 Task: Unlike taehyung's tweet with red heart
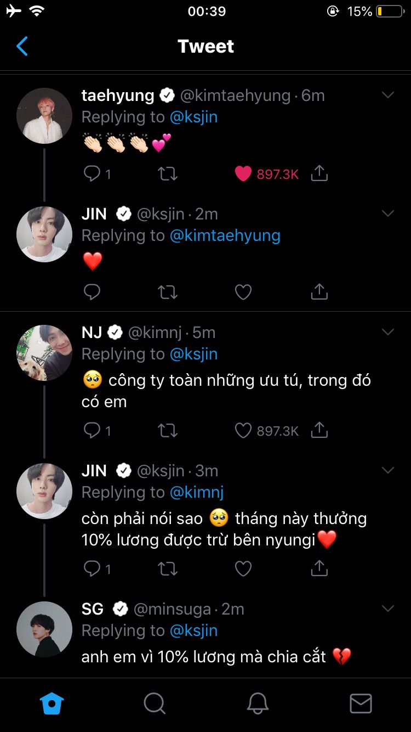pyautogui.click(x=243, y=174)
